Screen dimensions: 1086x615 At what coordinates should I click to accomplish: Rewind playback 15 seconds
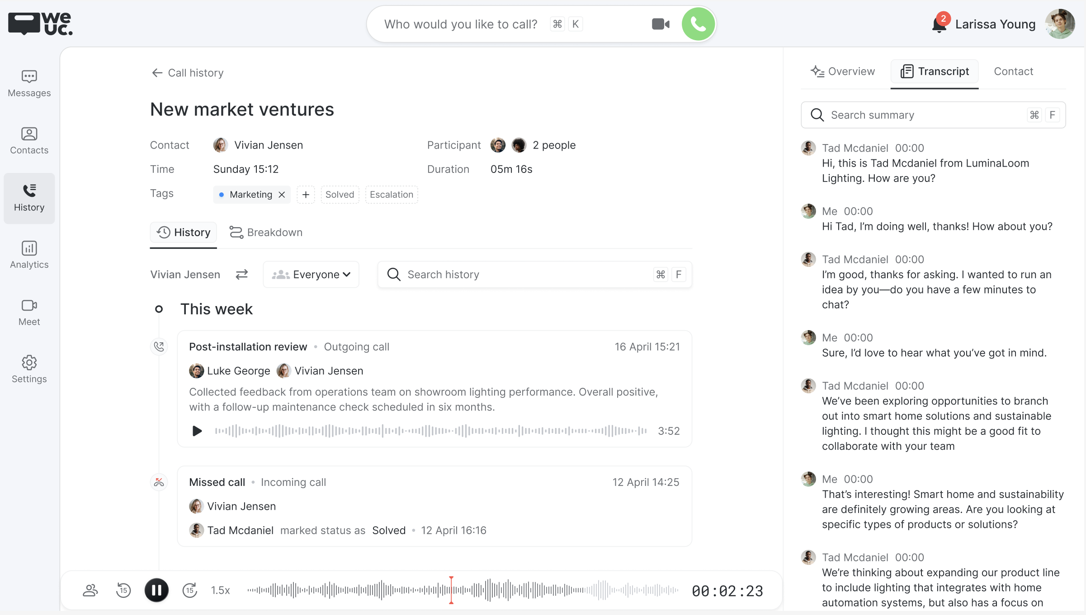coord(123,590)
